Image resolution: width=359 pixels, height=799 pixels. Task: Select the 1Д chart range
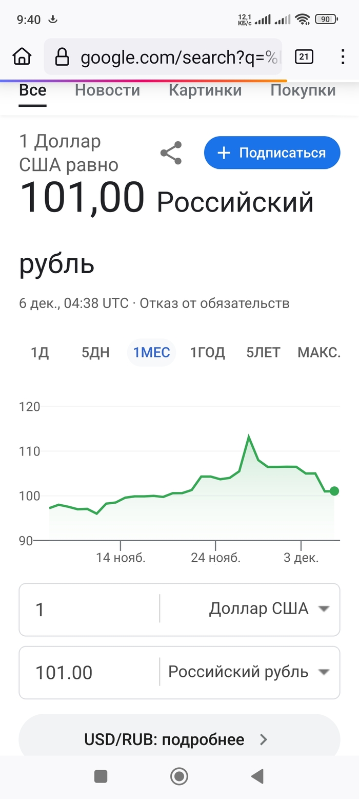[39, 353]
